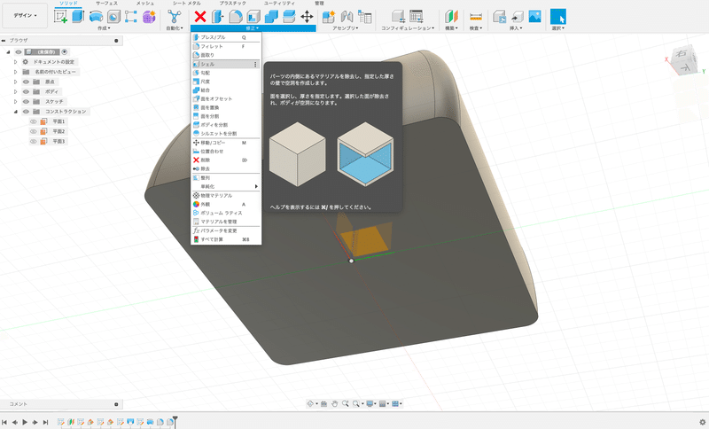The image size is (709, 429).
Task: Choose プレス/プル from the 修正 menu
Action: pos(226,37)
